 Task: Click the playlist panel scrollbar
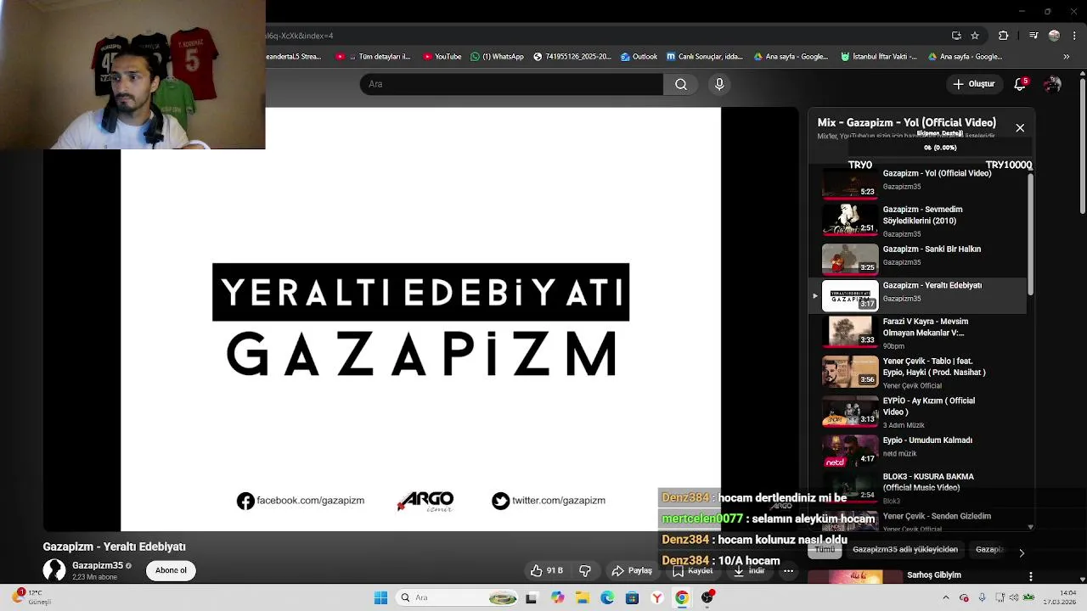pos(1030,234)
